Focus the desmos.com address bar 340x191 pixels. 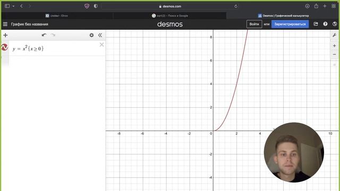point(170,6)
